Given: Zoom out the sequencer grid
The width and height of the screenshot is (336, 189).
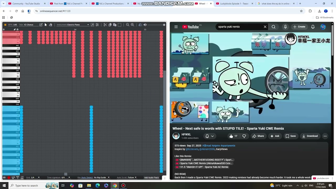Looking at the screenshot, I should click(128, 25).
